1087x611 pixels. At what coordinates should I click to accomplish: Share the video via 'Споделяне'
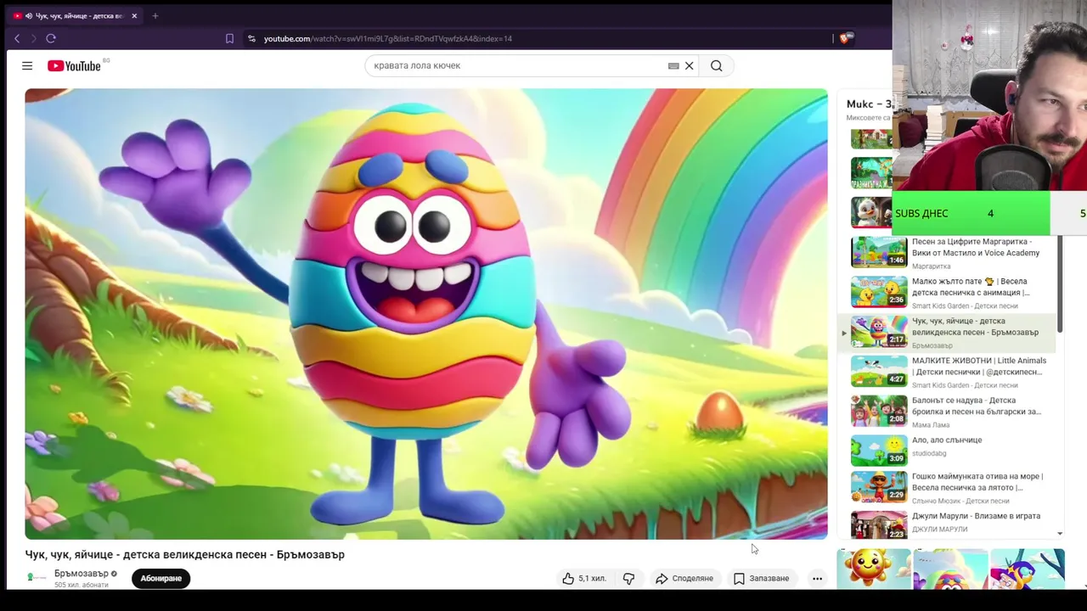pyautogui.click(x=684, y=578)
